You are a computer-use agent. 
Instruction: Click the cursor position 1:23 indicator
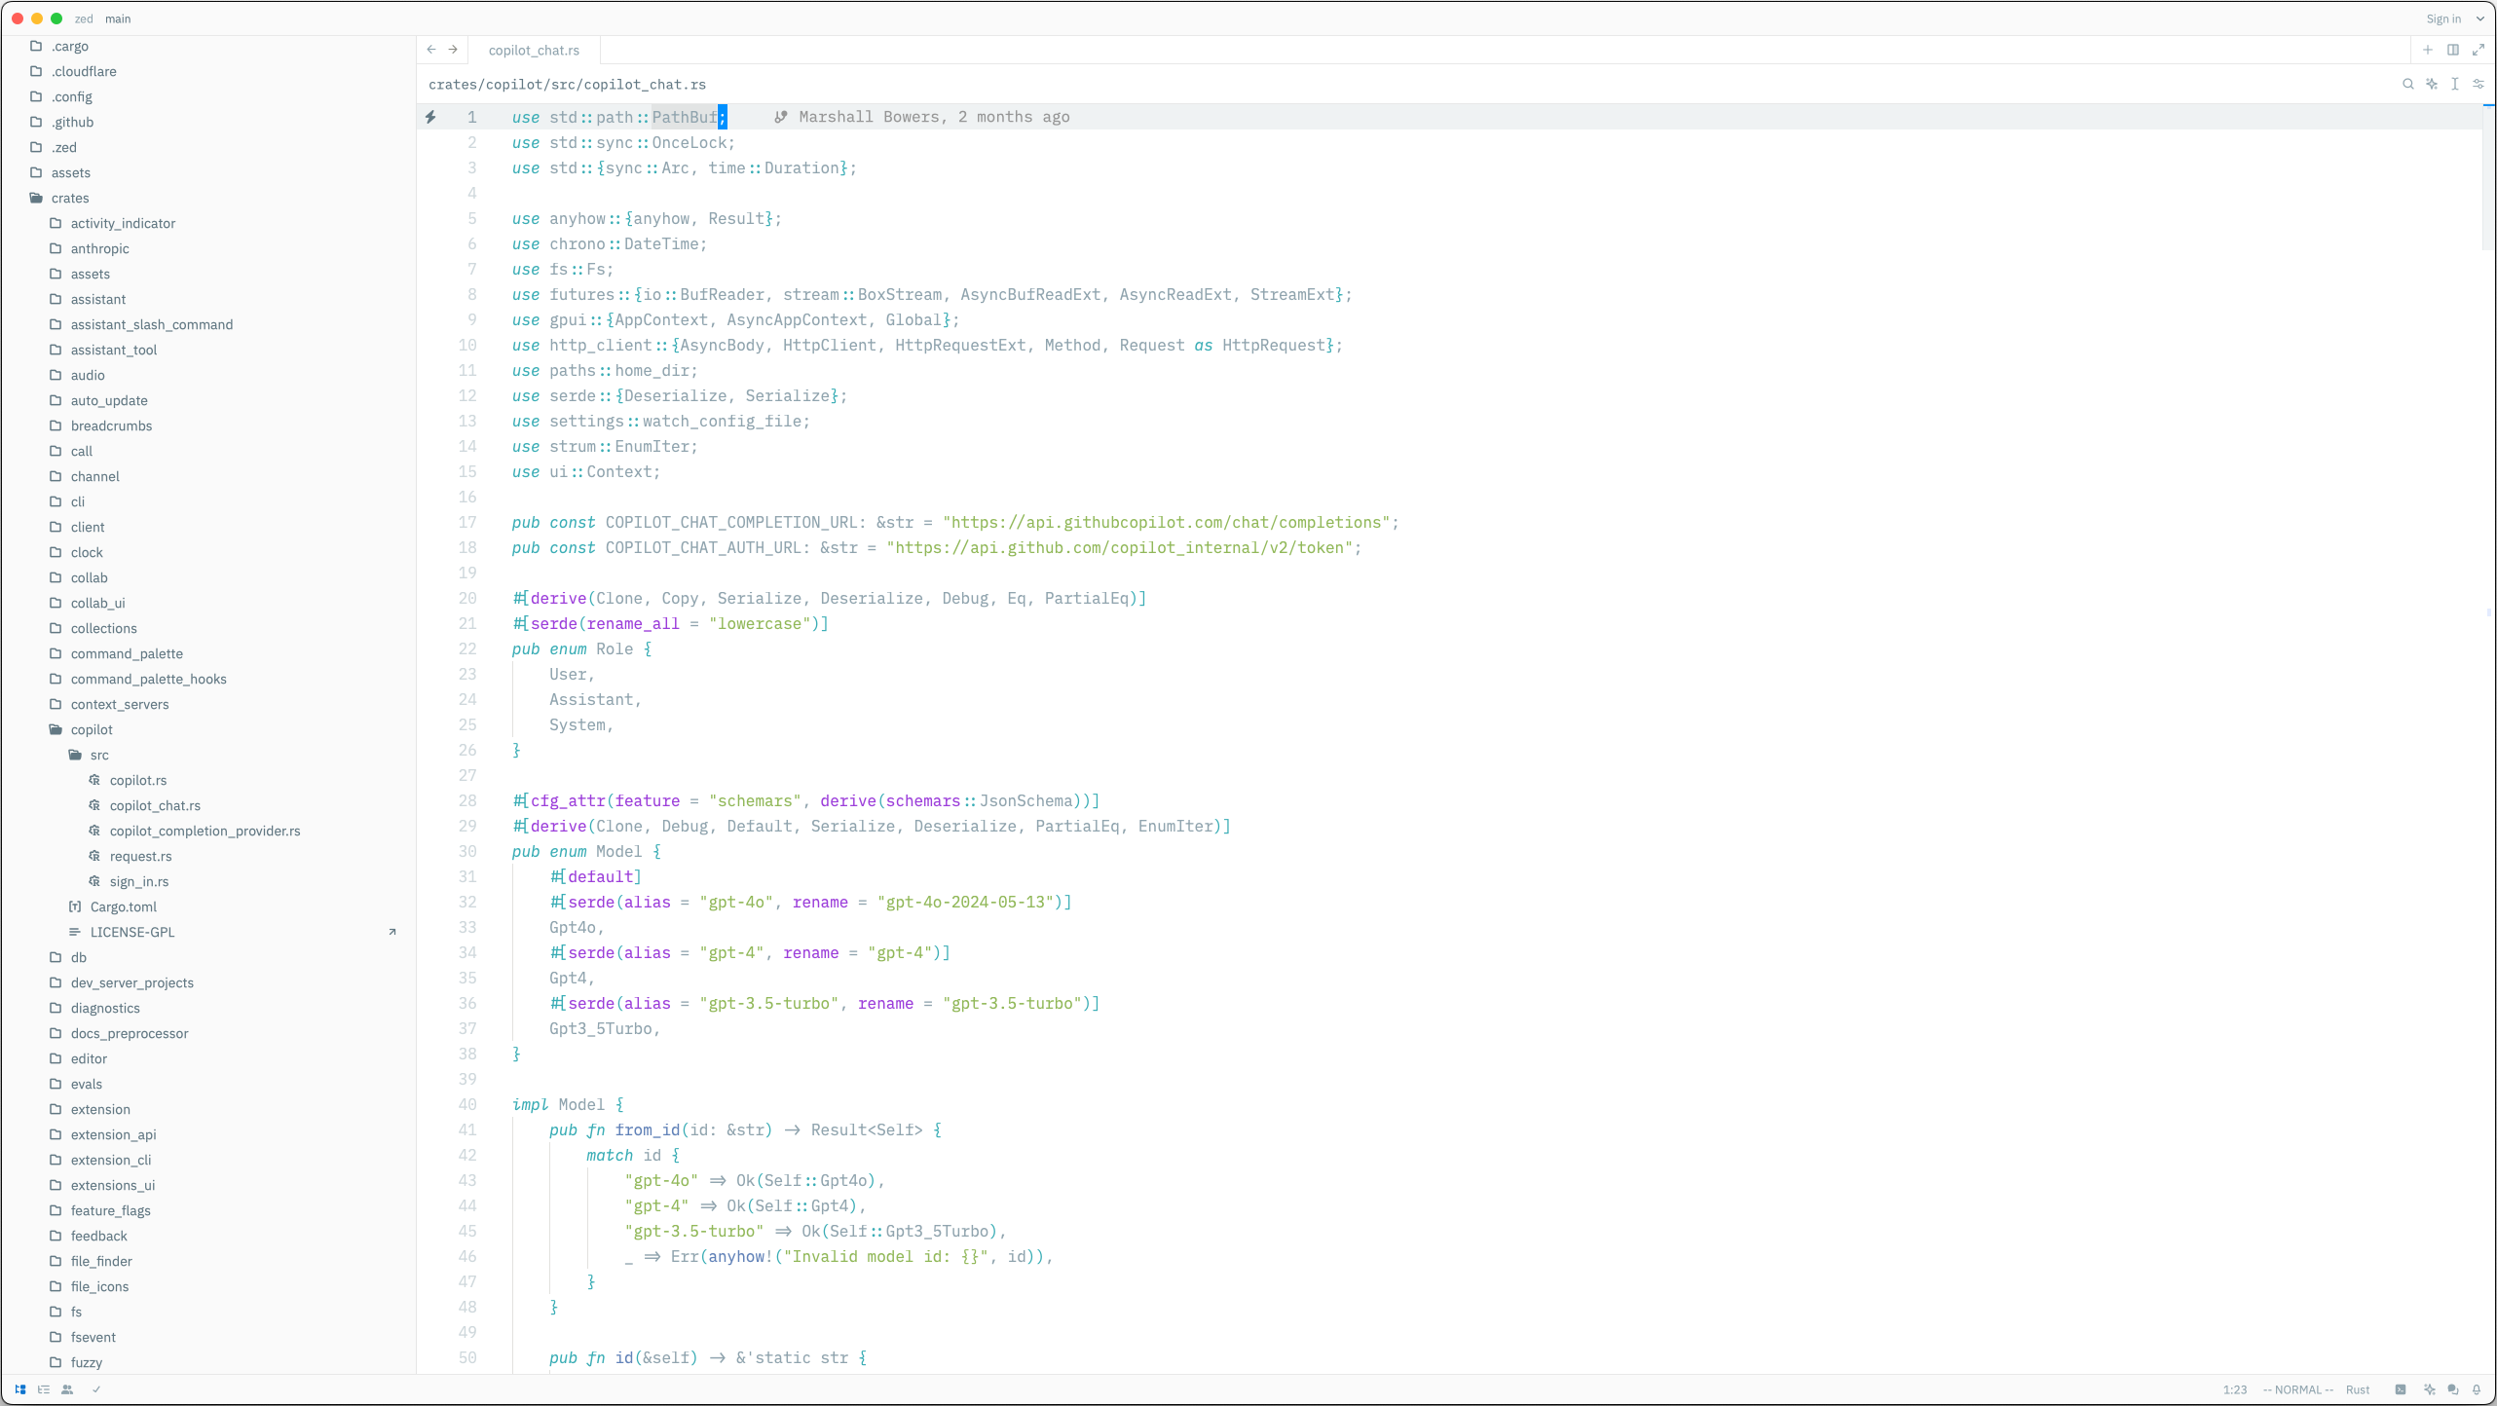pyautogui.click(x=2235, y=1389)
